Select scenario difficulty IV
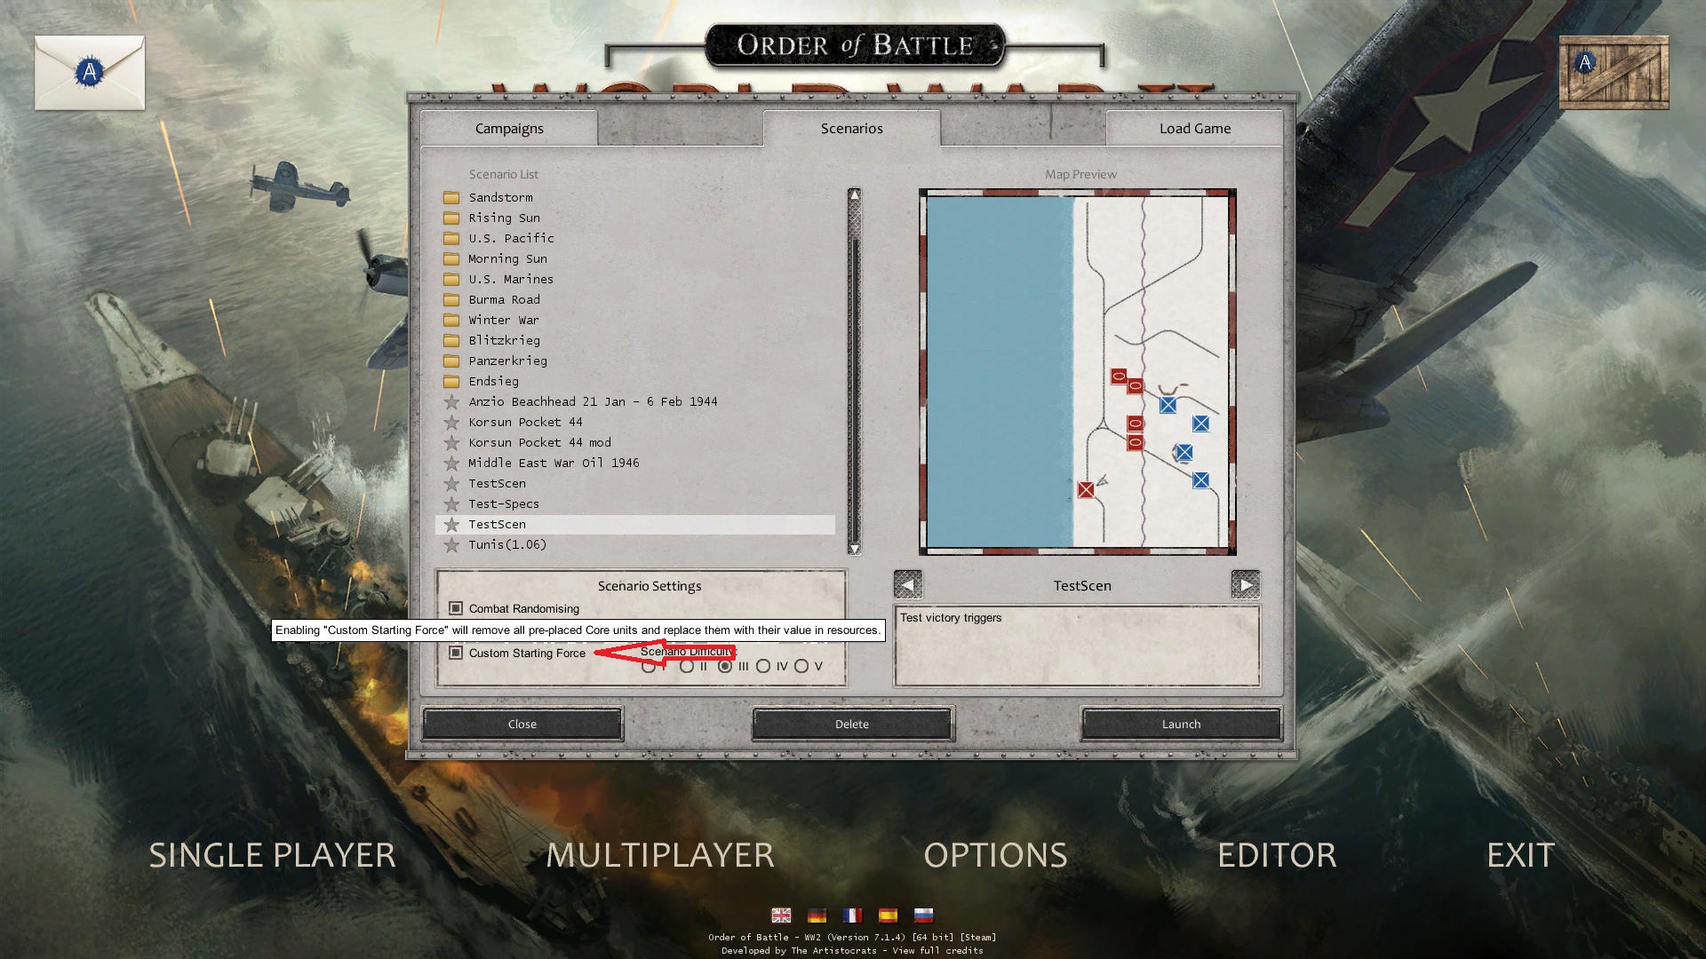Screen dimensions: 1706x959 [x=763, y=666]
